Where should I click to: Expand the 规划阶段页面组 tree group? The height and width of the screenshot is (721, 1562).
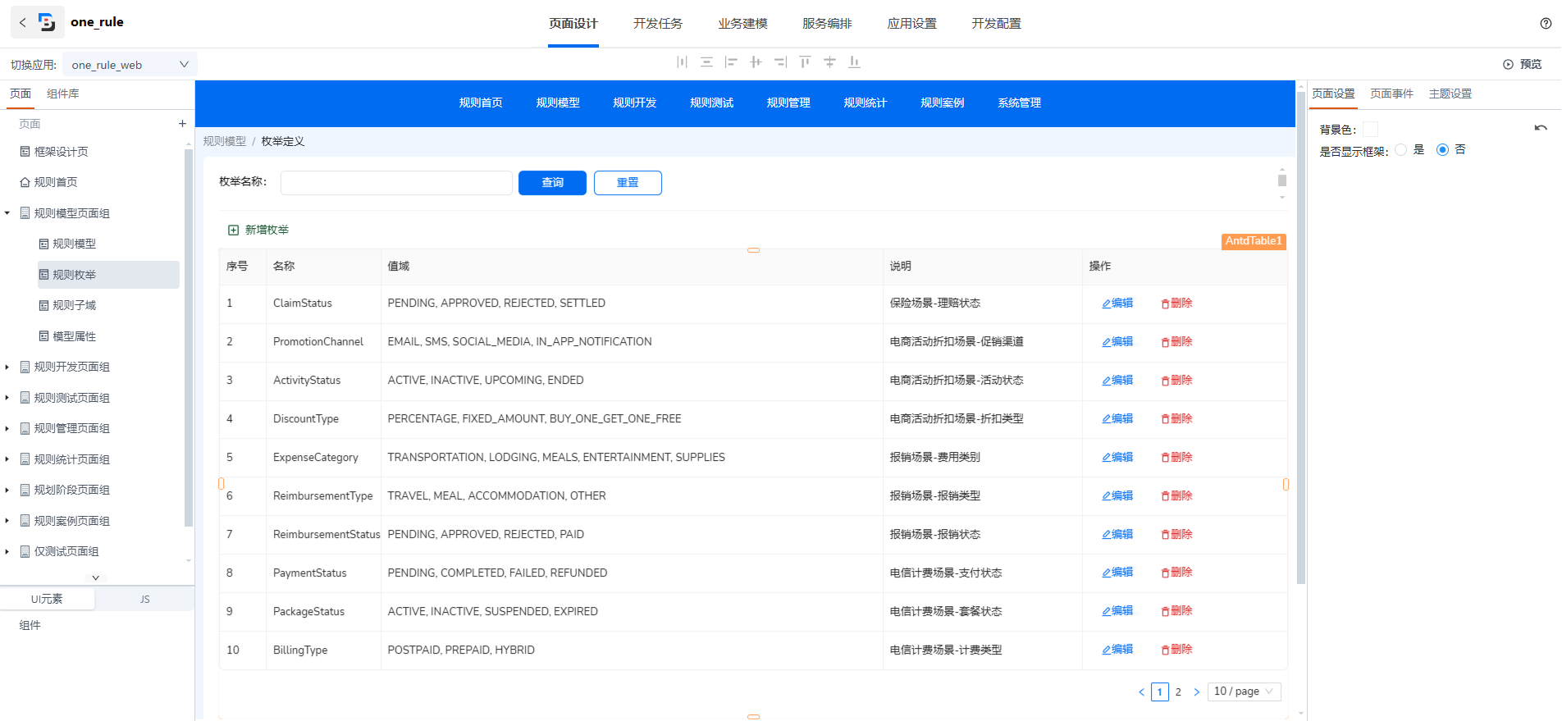pos(7,490)
